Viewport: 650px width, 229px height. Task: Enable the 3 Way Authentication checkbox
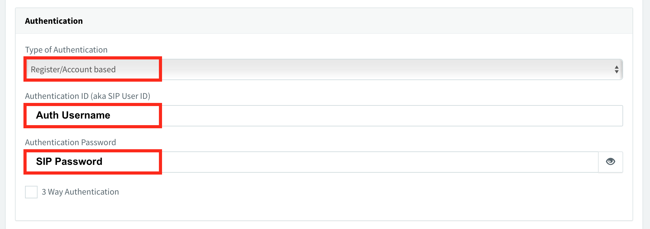pyautogui.click(x=31, y=192)
